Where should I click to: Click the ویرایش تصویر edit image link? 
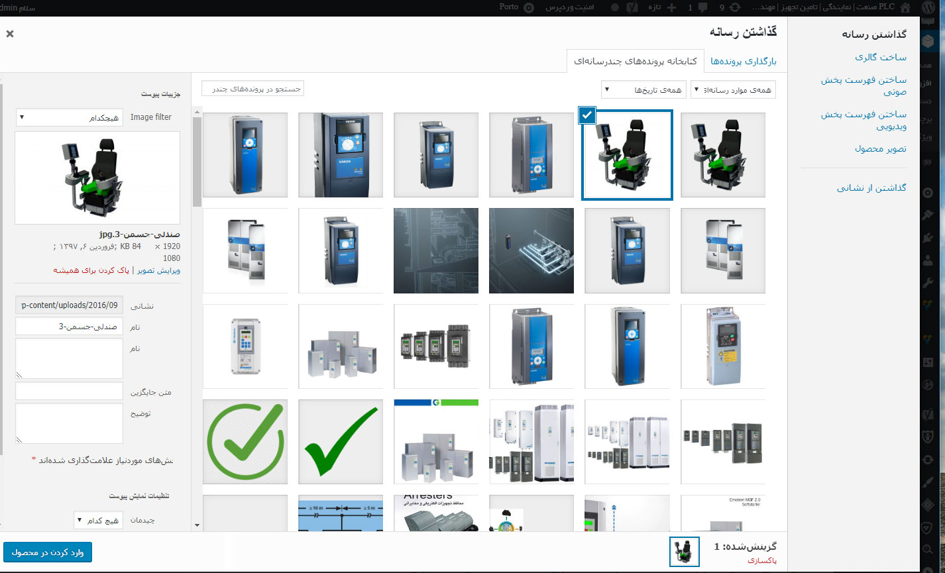click(x=158, y=270)
